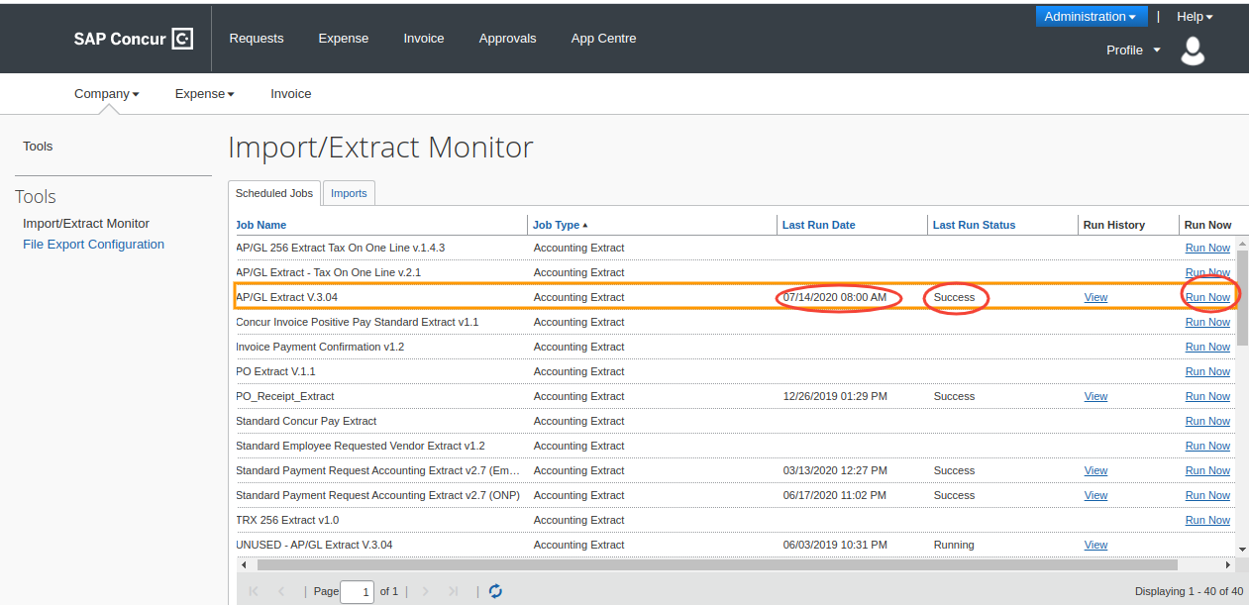Viewport: 1249px width, 605px height.
Task: Open the Requests menu
Action: pyautogui.click(x=257, y=39)
